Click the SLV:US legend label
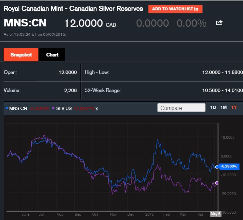243x220 pixels. 64,108
